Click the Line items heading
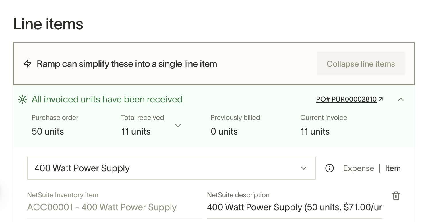Screen dimensions: 426x222 click(x=48, y=24)
